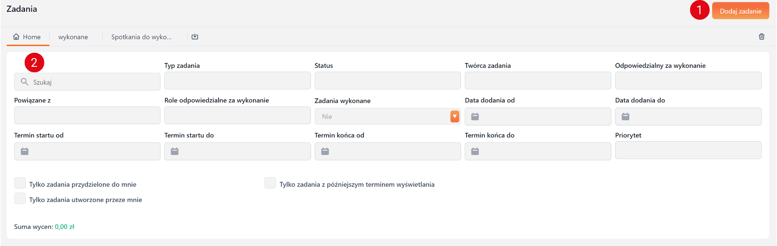Click the Szukaj search field

(91, 82)
